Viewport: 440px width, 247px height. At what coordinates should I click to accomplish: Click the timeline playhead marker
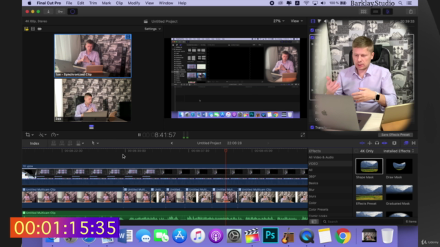point(225,151)
